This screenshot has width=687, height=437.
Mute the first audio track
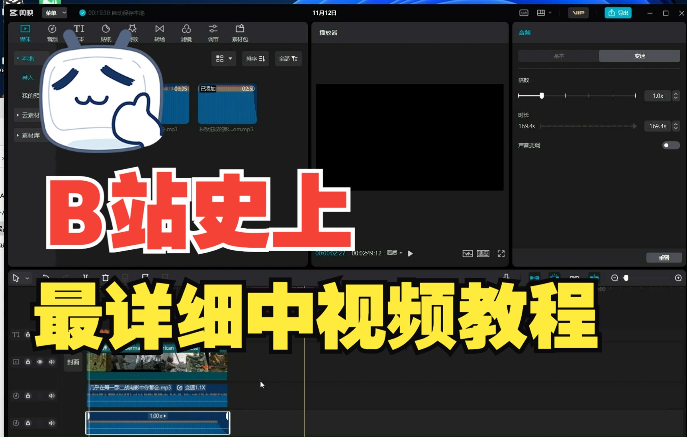coord(52,396)
